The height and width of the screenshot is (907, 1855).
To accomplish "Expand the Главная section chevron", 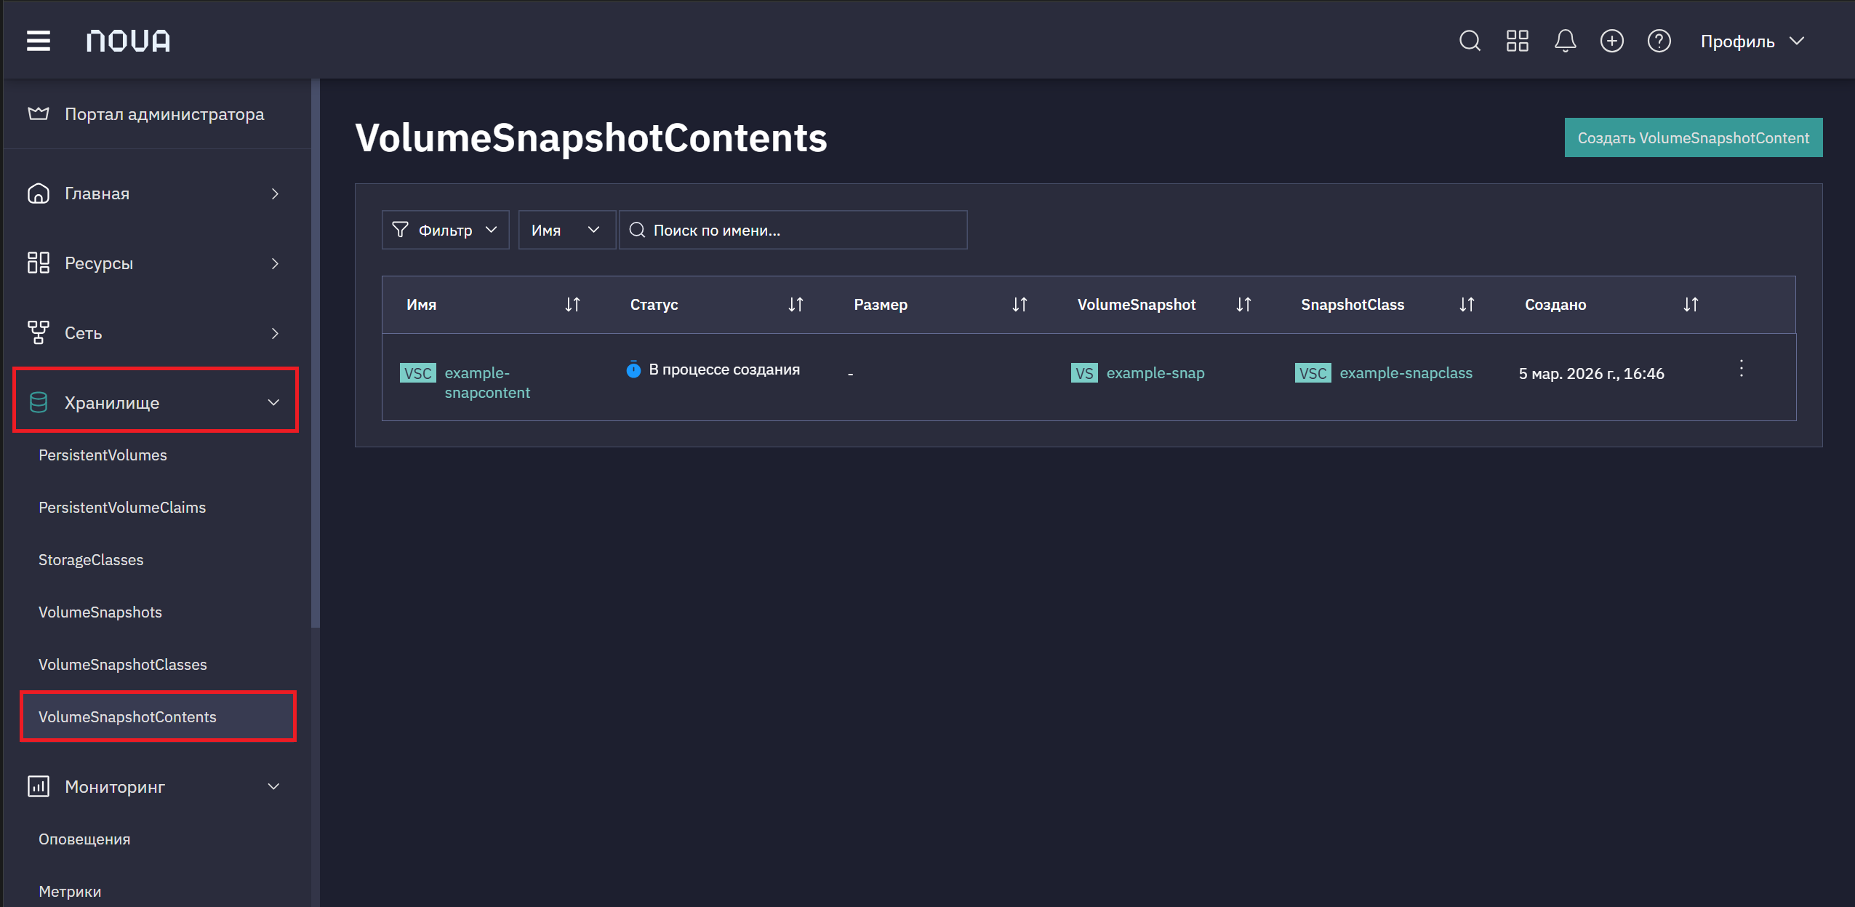I will (x=275, y=193).
